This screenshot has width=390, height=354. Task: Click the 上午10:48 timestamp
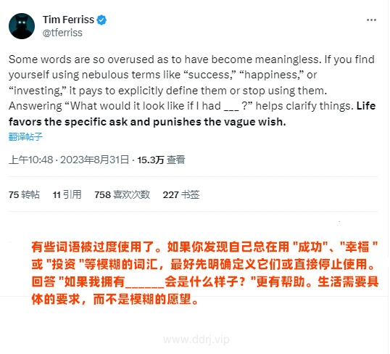[31, 160]
